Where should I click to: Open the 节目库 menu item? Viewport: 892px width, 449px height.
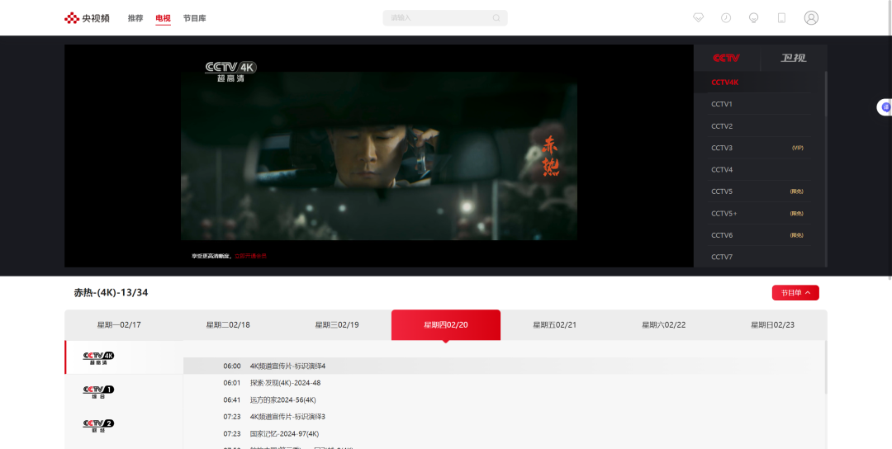[195, 18]
